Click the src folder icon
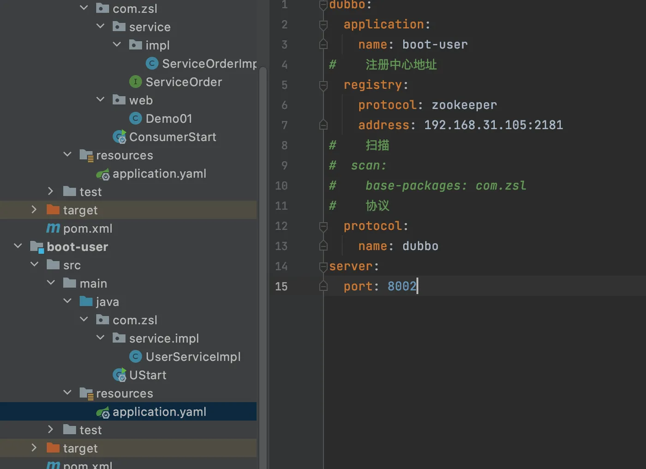 click(53, 265)
